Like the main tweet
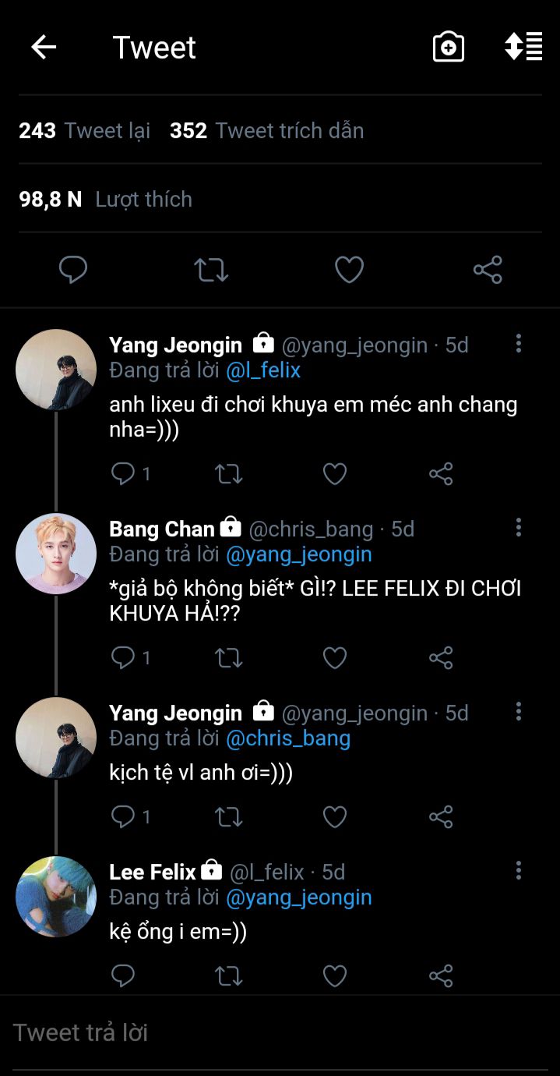This screenshot has width=560, height=1076. click(x=349, y=270)
